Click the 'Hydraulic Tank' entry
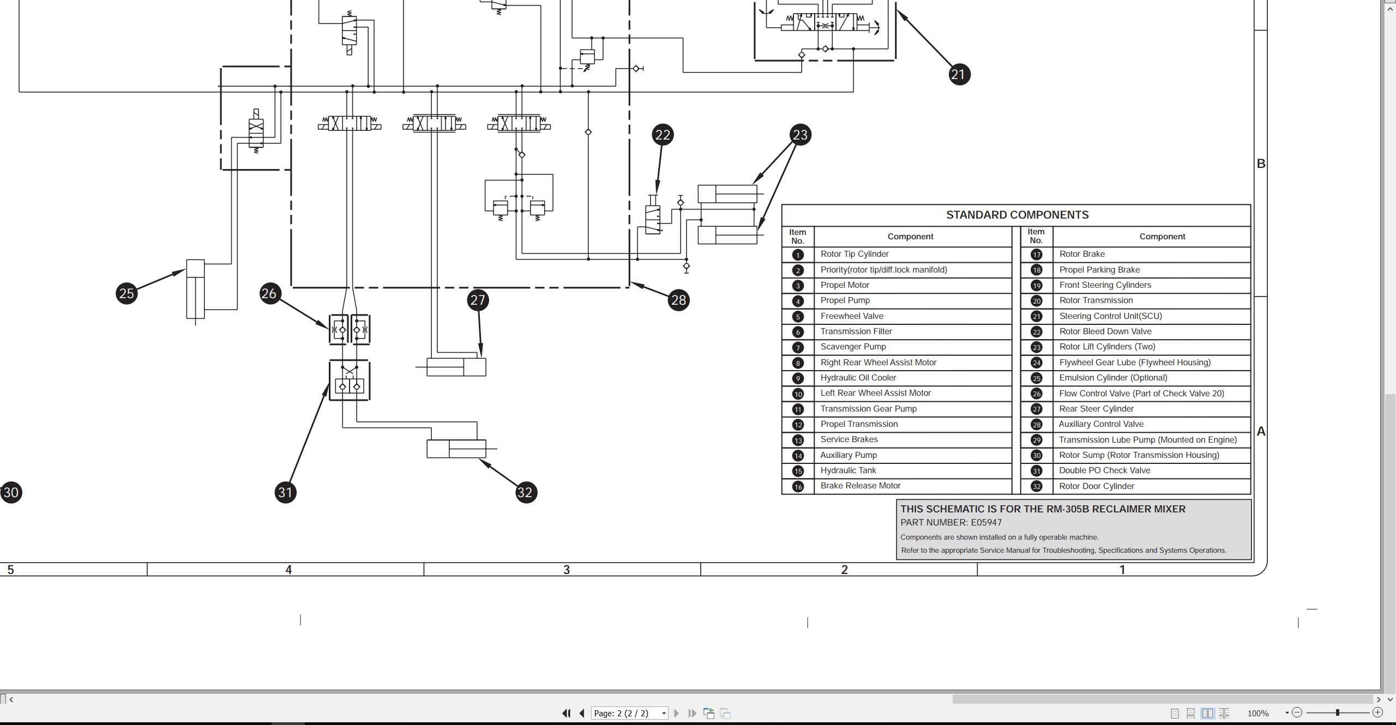The height and width of the screenshot is (725, 1396). tap(848, 470)
